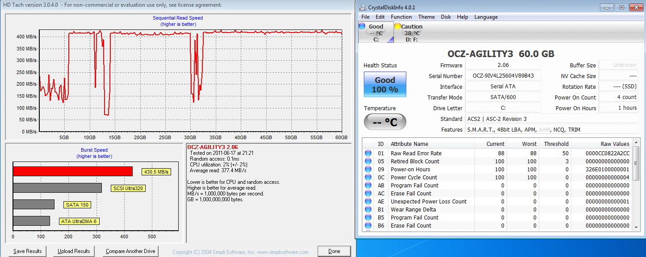Open the Language menu
The width and height of the screenshot is (646, 257).
(486, 17)
